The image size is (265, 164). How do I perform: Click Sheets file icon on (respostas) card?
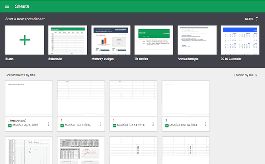tap(10, 125)
